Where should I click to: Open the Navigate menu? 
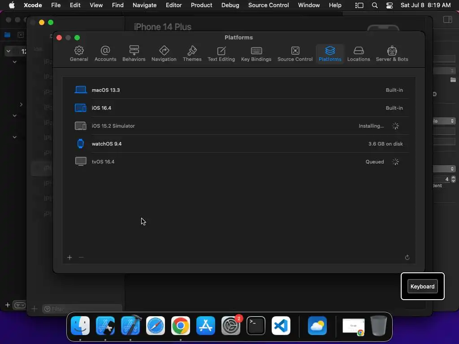click(145, 5)
